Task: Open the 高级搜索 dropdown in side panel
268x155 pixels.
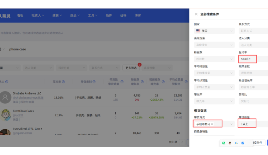Action: pos(214,45)
